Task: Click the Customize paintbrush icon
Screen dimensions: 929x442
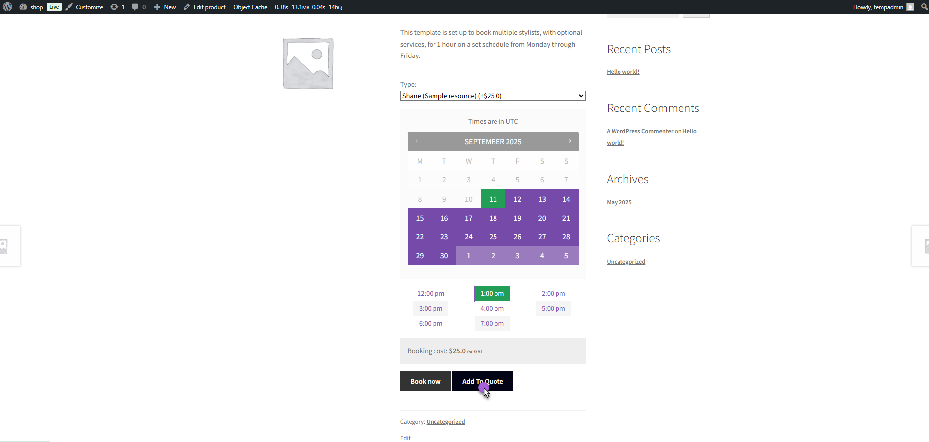Action: pos(69,7)
